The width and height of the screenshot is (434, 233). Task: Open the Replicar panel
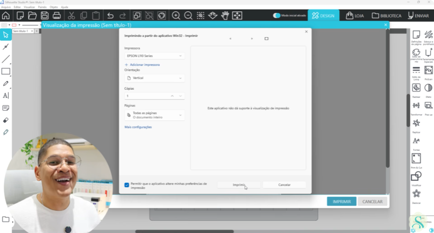416,126
